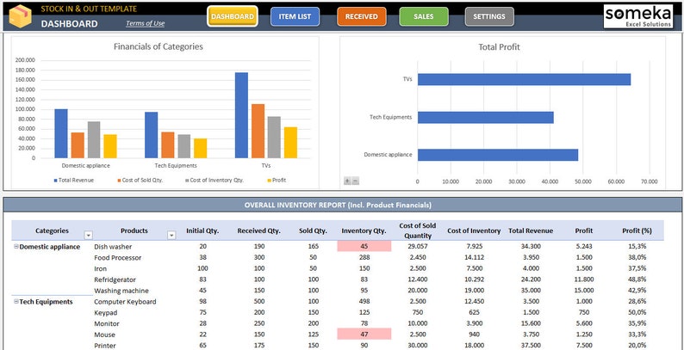Select the Profit (%) column header
684x350 pixels.
pyautogui.click(x=637, y=230)
